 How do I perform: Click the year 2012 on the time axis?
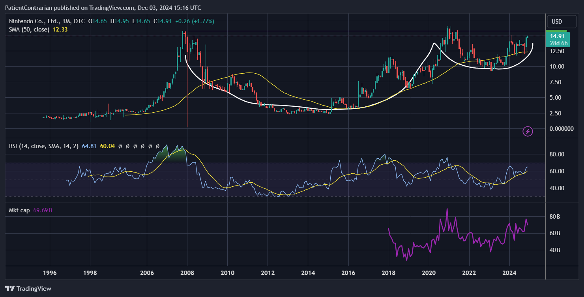(x=268, y=272)
